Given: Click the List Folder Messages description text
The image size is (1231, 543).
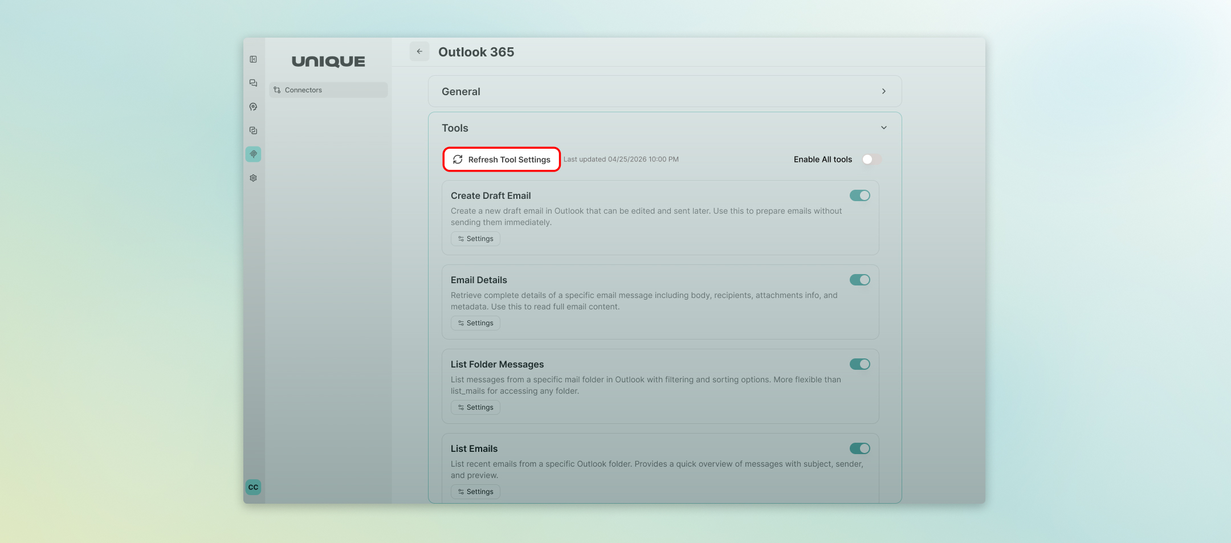Looking at the screenshot, I should (646, 385).
